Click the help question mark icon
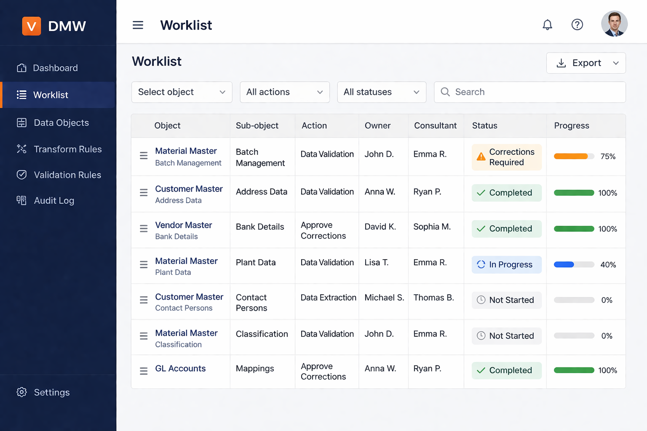Image resolution: width=647 pixels, height=431 pixels. point(577,25)
